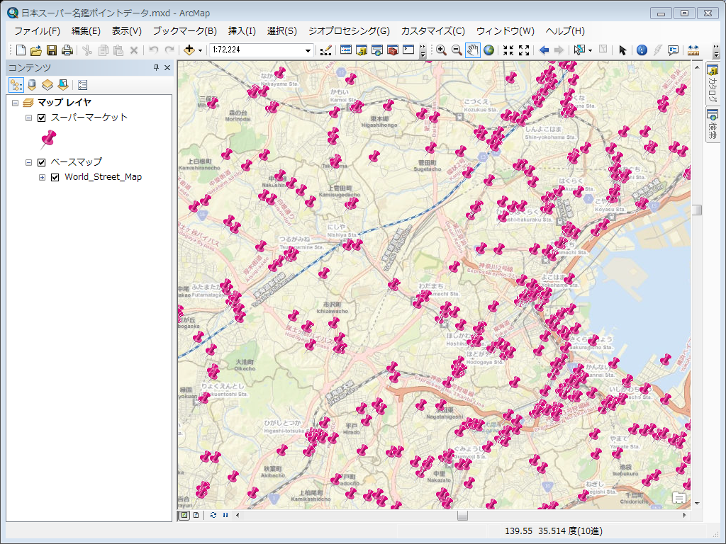Auto-hide the コンテンツ panel with pin
This screenshot has width=726, height=544.
pos(157,67)
